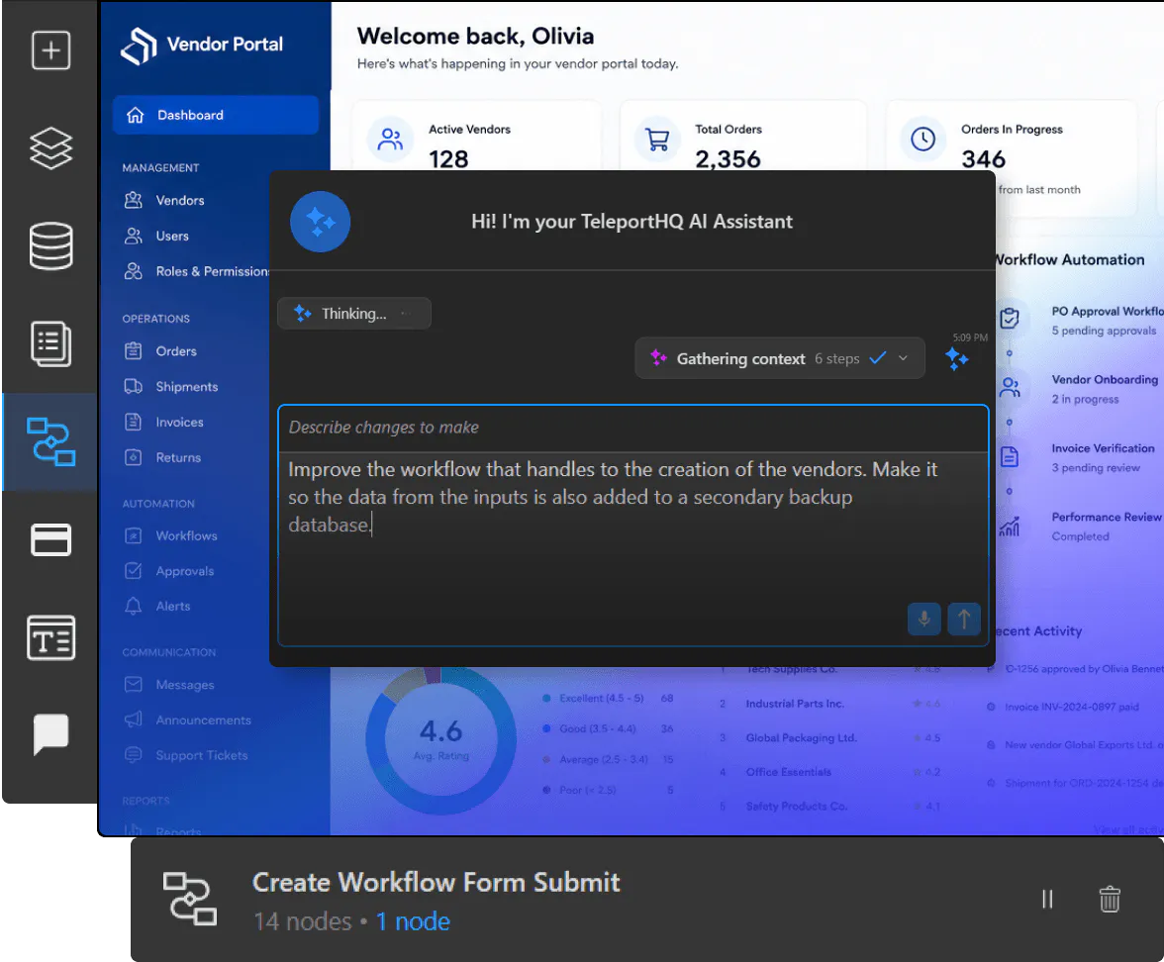Open Orders in the sidebar
This screenshot has height=962, width=1164.
pyautogui.click(x=176, y=351)
